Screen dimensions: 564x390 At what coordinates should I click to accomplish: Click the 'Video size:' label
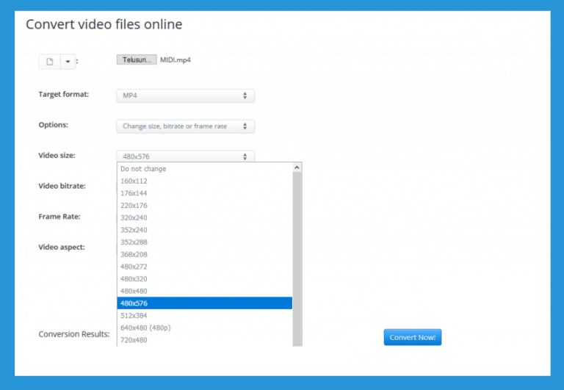coord(57,156)
